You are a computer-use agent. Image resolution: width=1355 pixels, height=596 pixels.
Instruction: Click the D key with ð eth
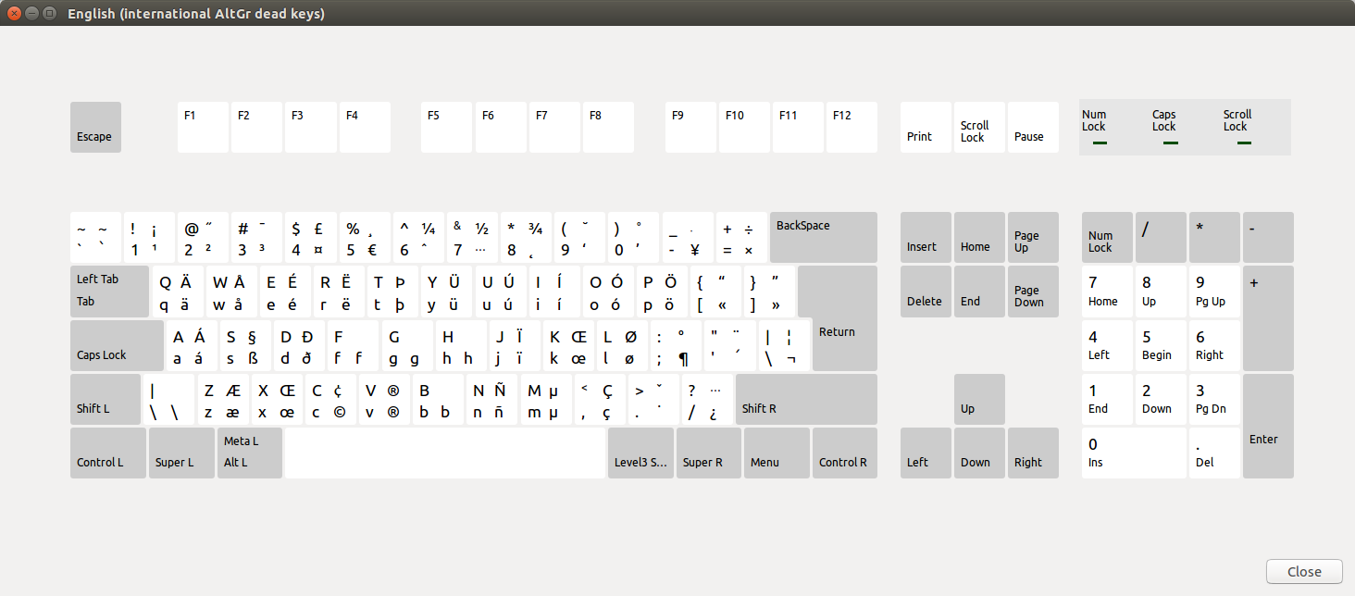tap(299, 344)
